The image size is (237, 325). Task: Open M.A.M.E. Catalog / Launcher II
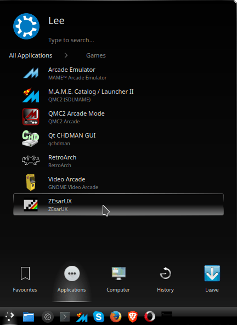pos(119,95)
